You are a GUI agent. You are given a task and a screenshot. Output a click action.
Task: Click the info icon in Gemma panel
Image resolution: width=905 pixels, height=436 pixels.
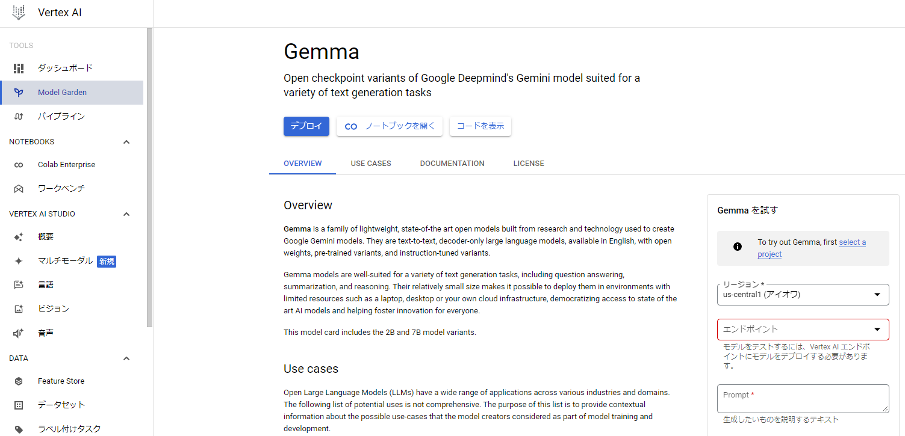point(737,247)
